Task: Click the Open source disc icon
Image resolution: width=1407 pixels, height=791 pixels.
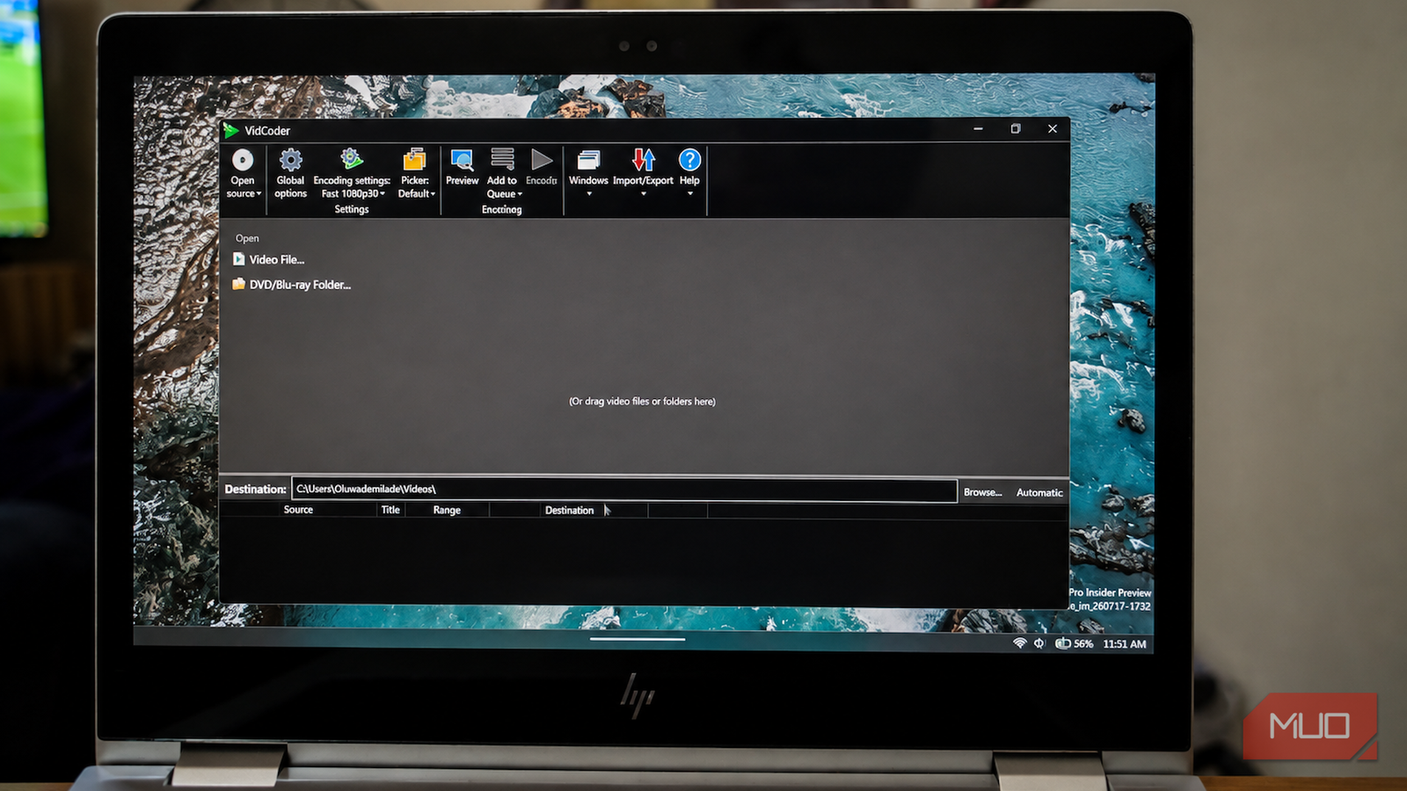Action: click(x=242, y=160)
